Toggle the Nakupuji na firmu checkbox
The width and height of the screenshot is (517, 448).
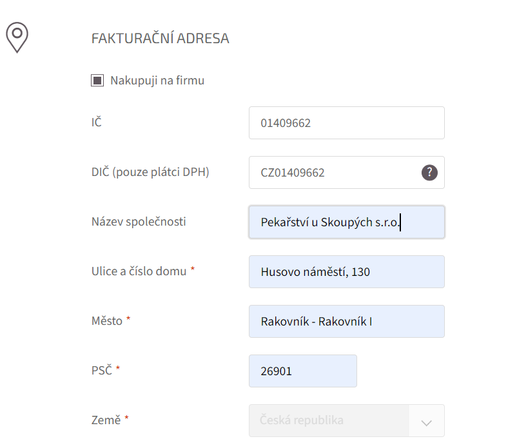click(x=97, y=81)
